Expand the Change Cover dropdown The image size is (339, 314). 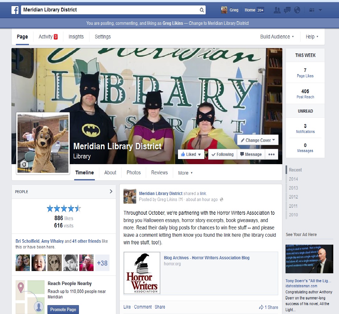pos(258,140)
